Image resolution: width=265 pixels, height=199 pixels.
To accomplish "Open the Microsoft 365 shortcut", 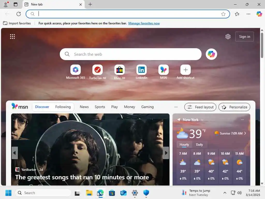I will [76, 72].
